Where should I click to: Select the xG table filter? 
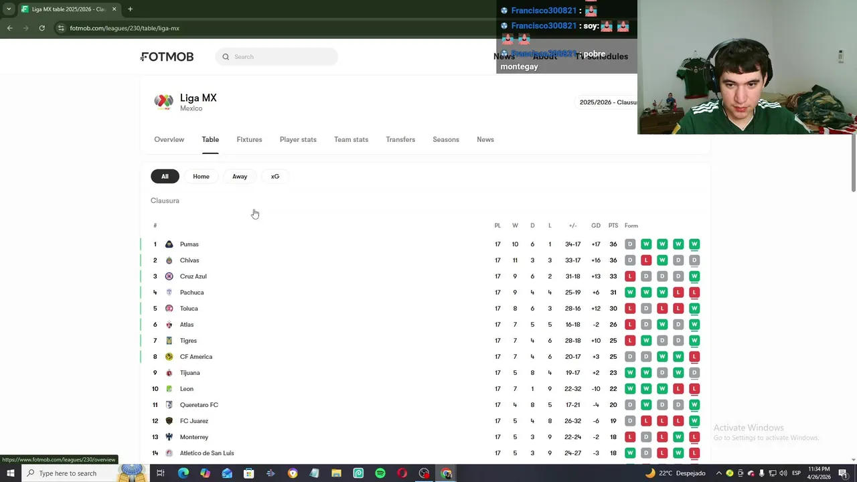[275, 177]
